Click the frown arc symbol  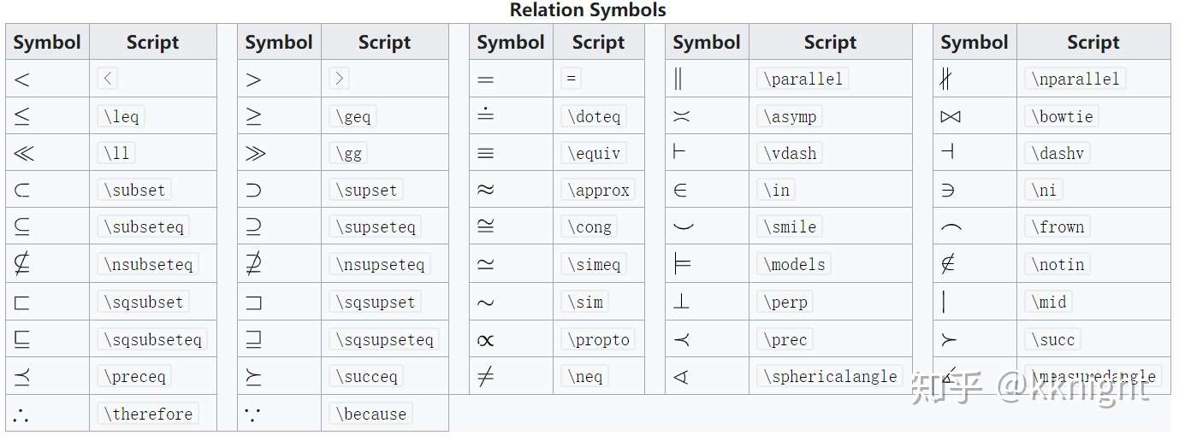click(x=951, y=228)
